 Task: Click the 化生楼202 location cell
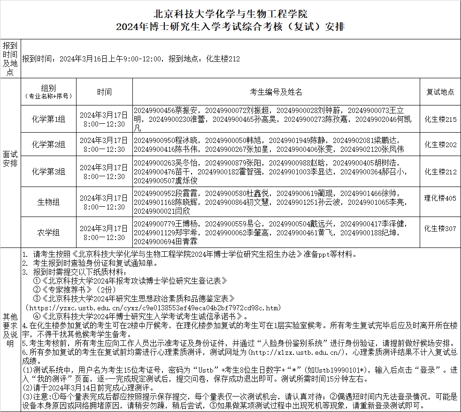440,145
